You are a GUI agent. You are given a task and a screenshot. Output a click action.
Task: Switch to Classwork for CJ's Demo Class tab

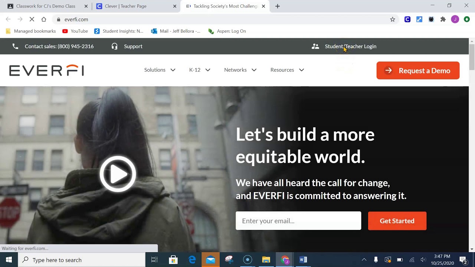tap(45, 6)
